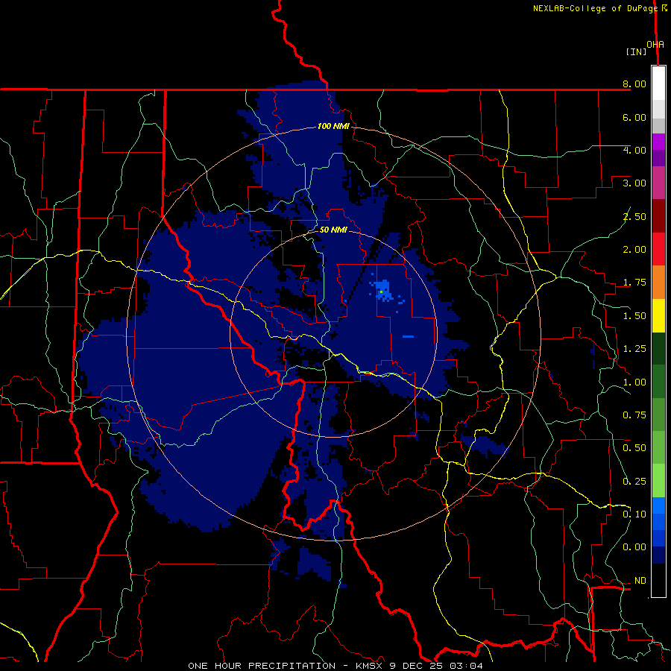Viewport: 671px width, 671px height.
Task: Select the yellow swatch beside 1.50
Action: 658,315
